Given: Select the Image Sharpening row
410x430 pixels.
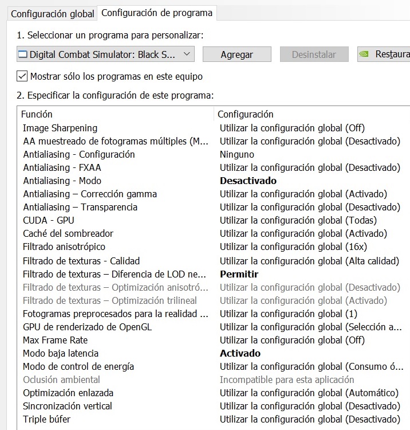Looking at the screenshot, I should click(x=214, y=128).
